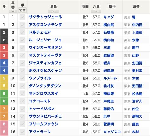
Task: Toggle the mark checkbox for ウンブライル
Action: click(22, 78)
